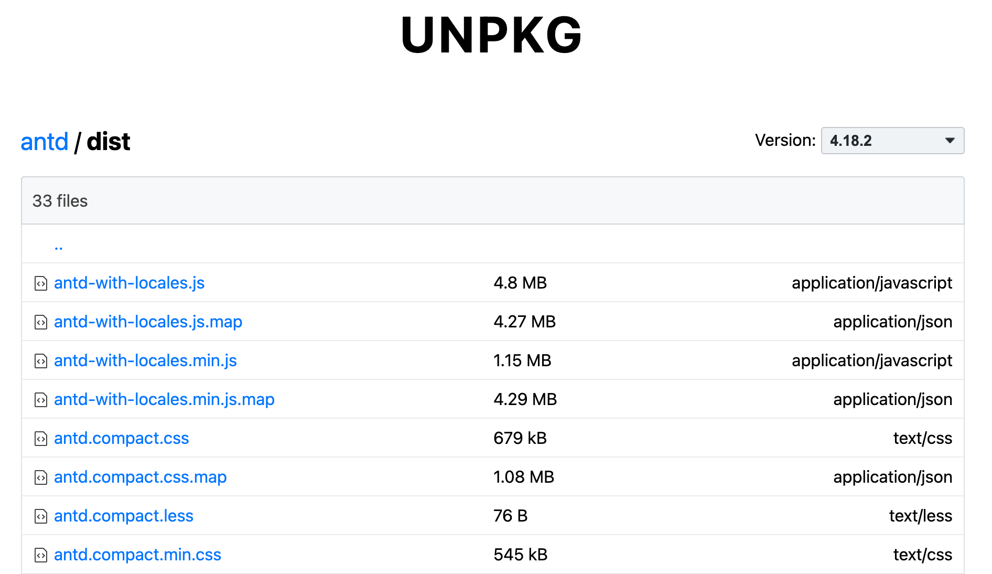The image size is (992, 574).
Task: Open antd.compact.min.css file link
Action: pyautogui.click(x=137, y=555)
